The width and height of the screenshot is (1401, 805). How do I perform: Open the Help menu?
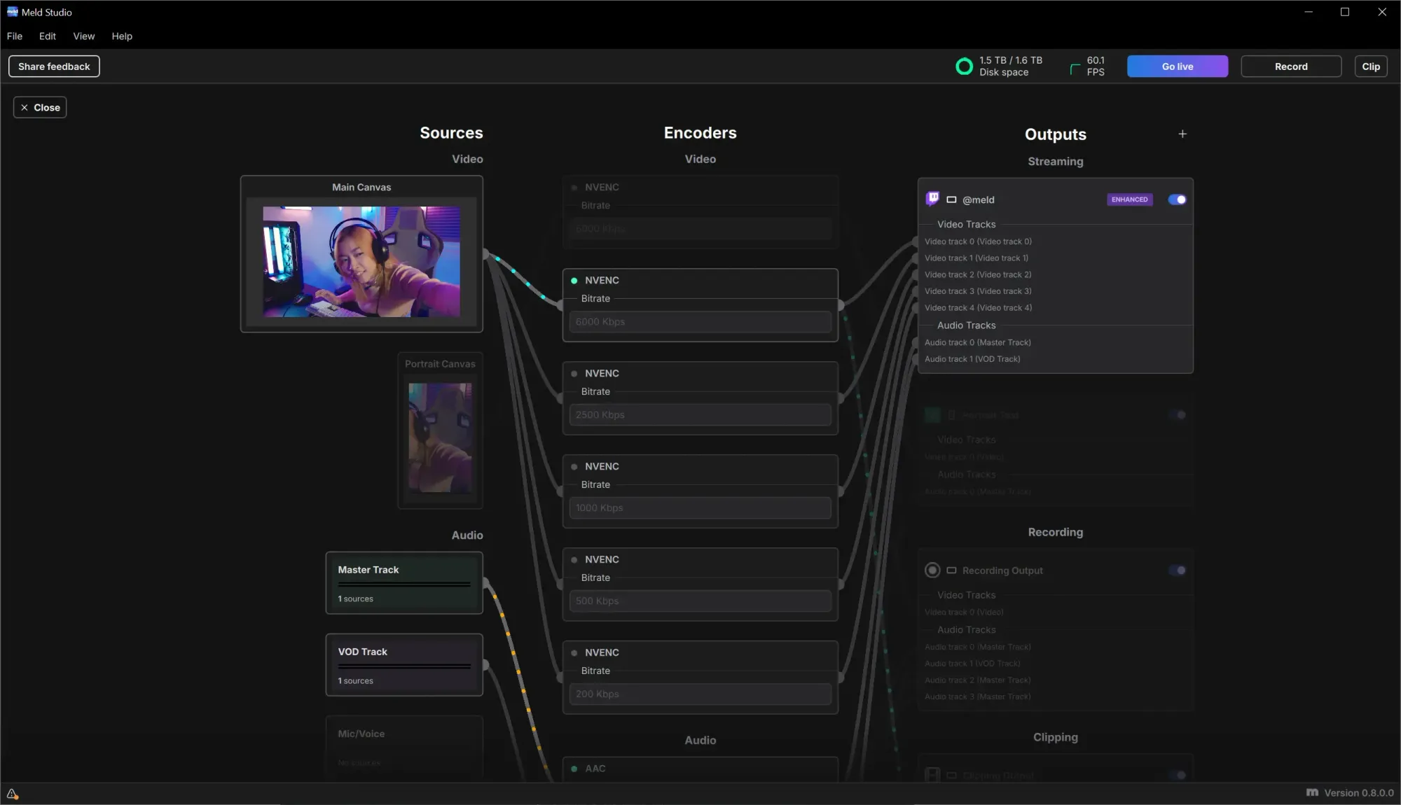tap(122, 36)
